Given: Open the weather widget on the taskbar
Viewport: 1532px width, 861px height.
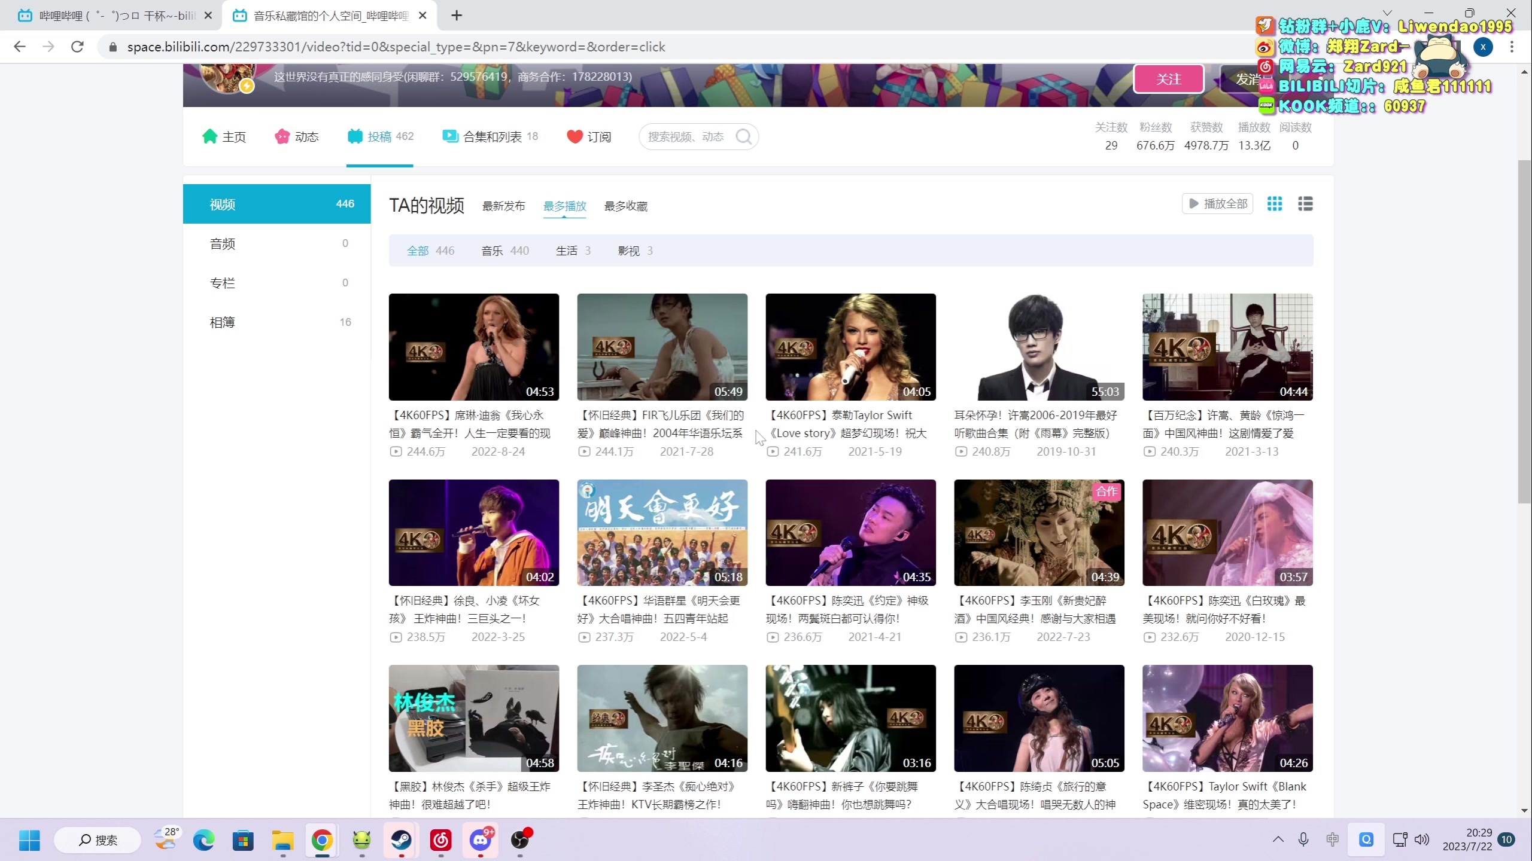Looking at the screenshot, I should pyautogui.click(x=166, y=839).
